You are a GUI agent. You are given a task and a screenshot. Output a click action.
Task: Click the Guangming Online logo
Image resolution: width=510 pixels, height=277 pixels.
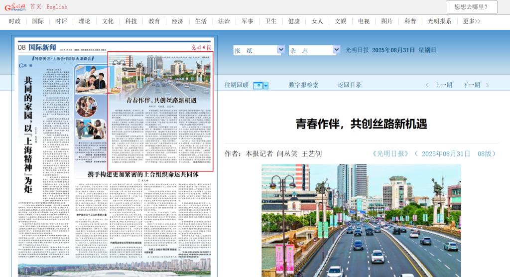point(15,7)
